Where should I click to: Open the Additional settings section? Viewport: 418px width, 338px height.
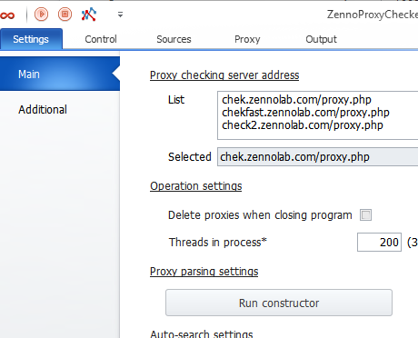point(43,109)
